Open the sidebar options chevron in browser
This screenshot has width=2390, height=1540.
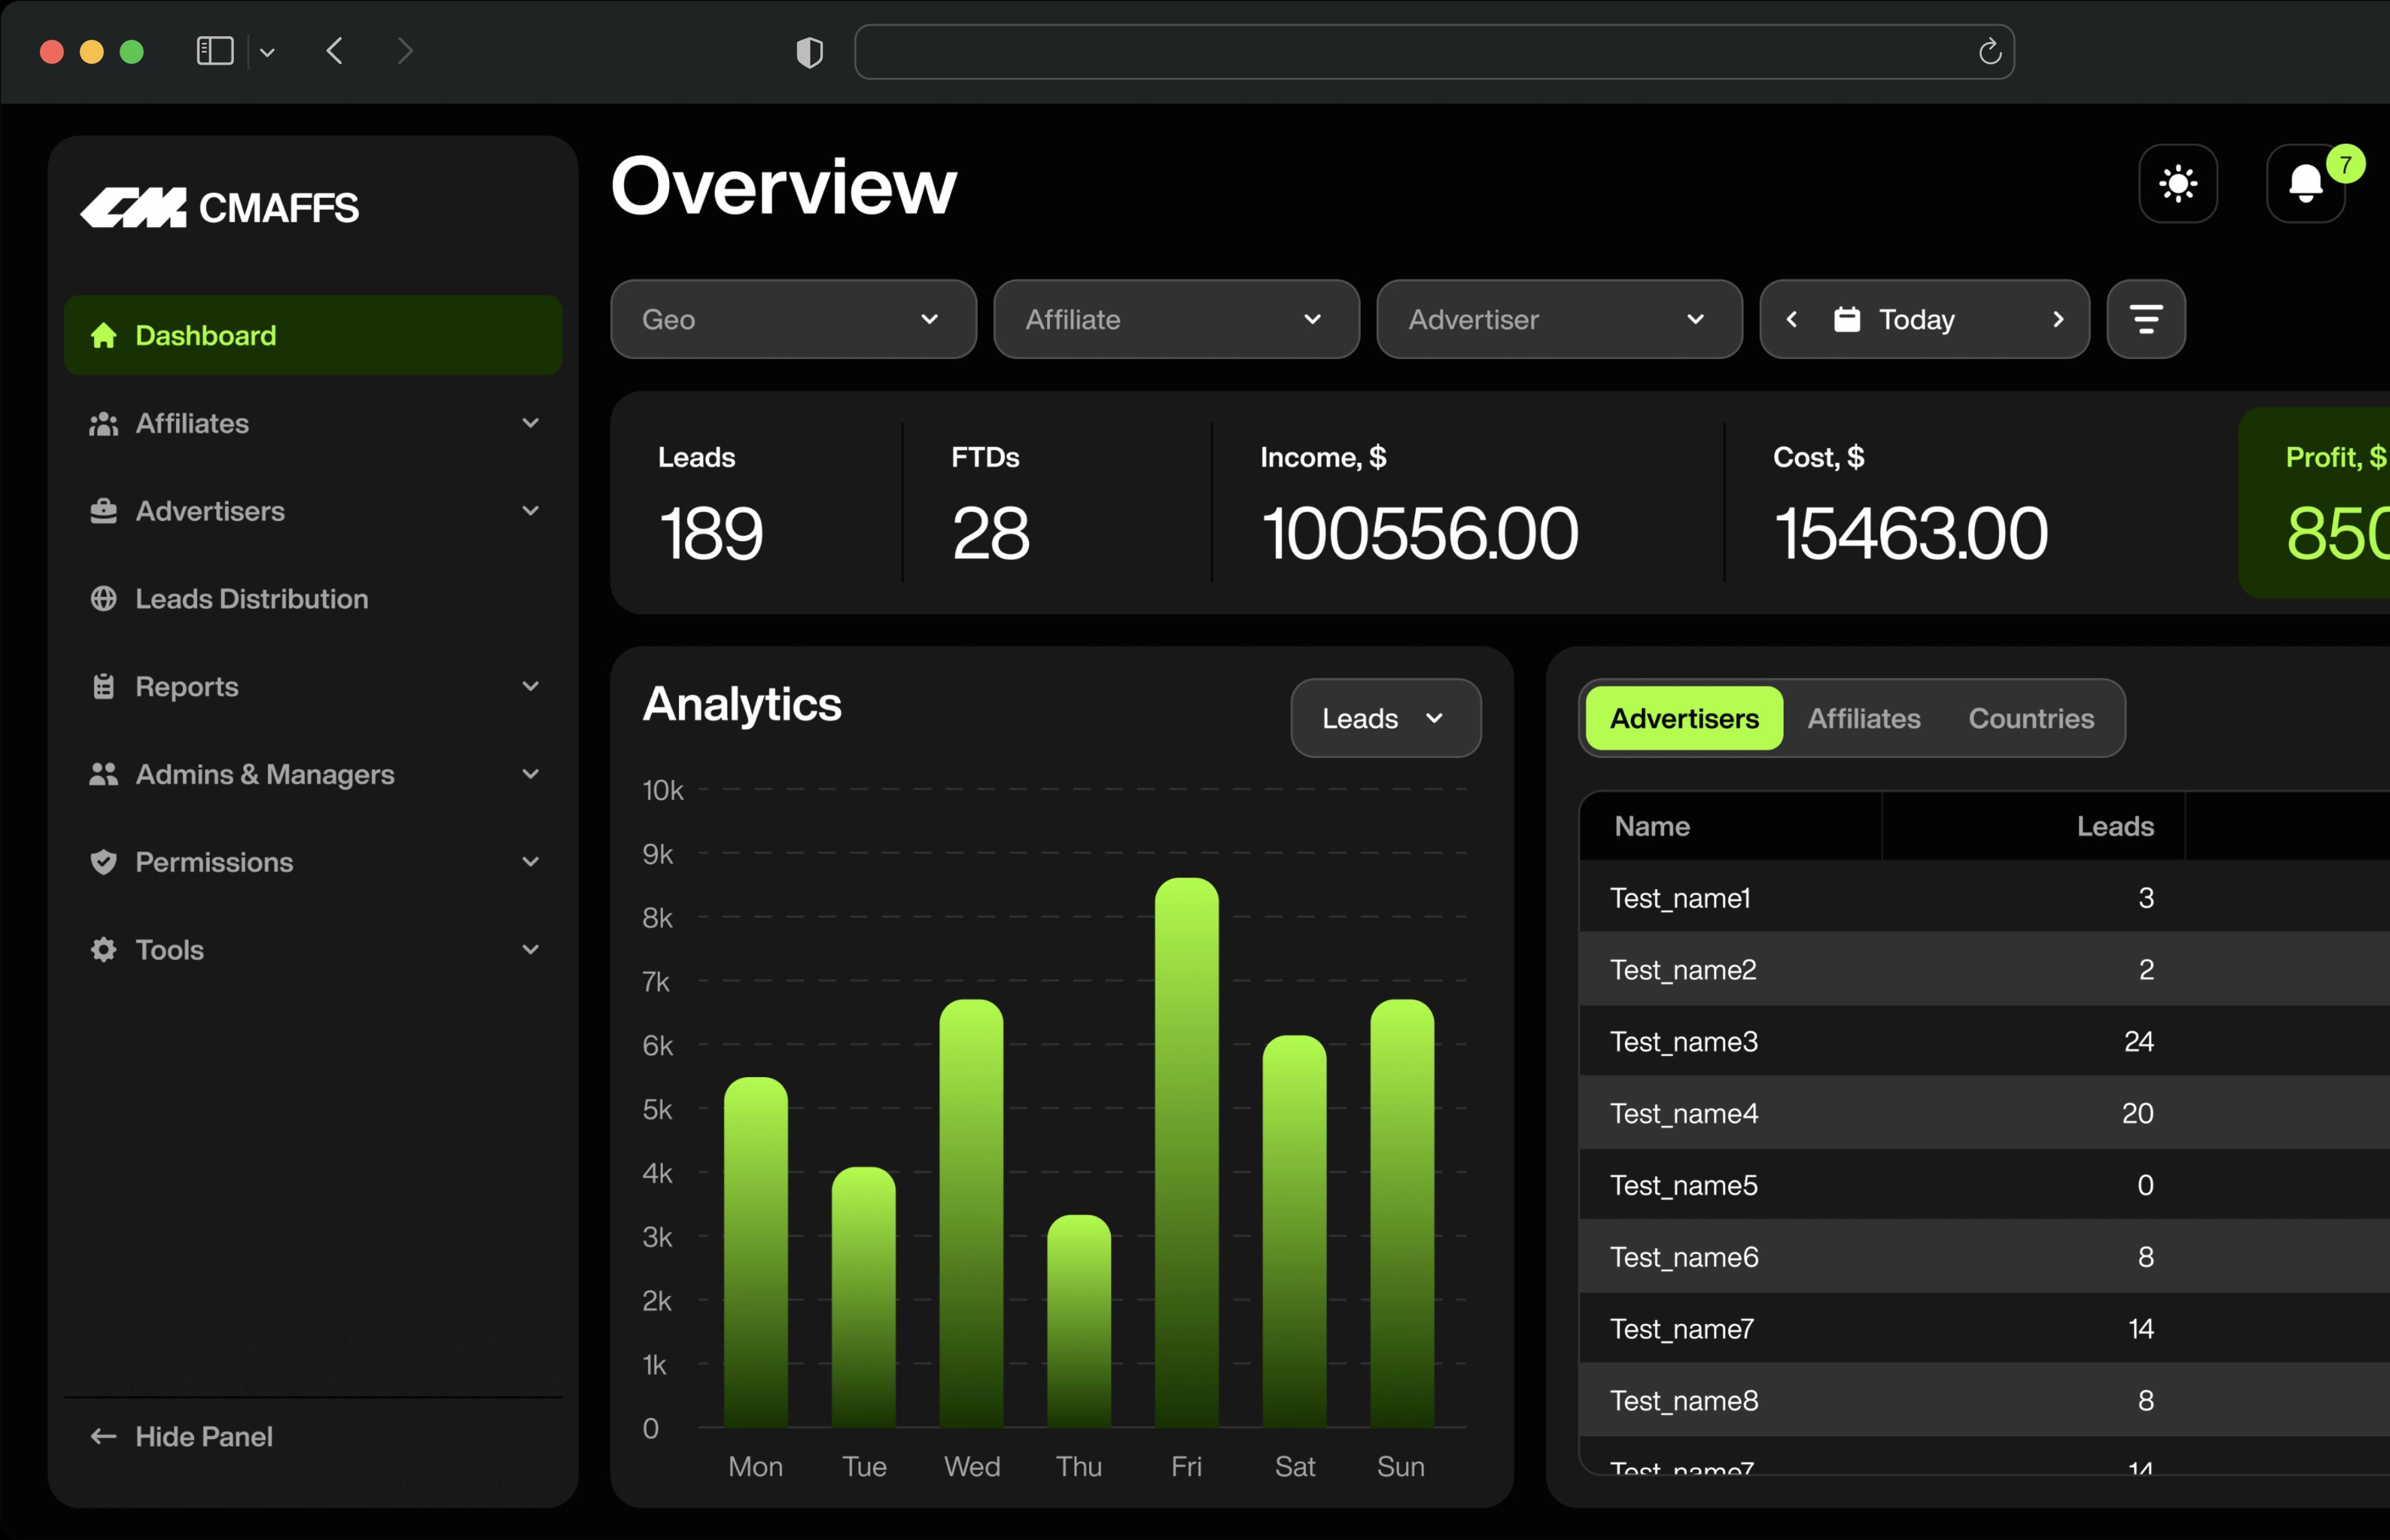coord(267,52)
